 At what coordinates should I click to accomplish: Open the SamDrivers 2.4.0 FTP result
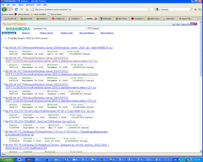coord(56,133)
